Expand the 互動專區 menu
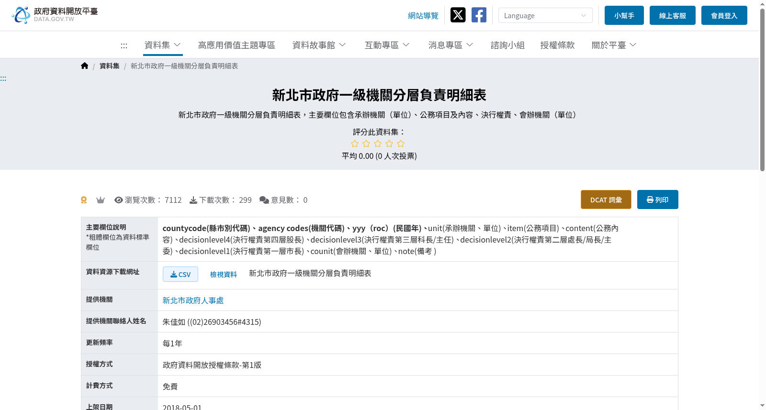766x410 pixels. 387,45
